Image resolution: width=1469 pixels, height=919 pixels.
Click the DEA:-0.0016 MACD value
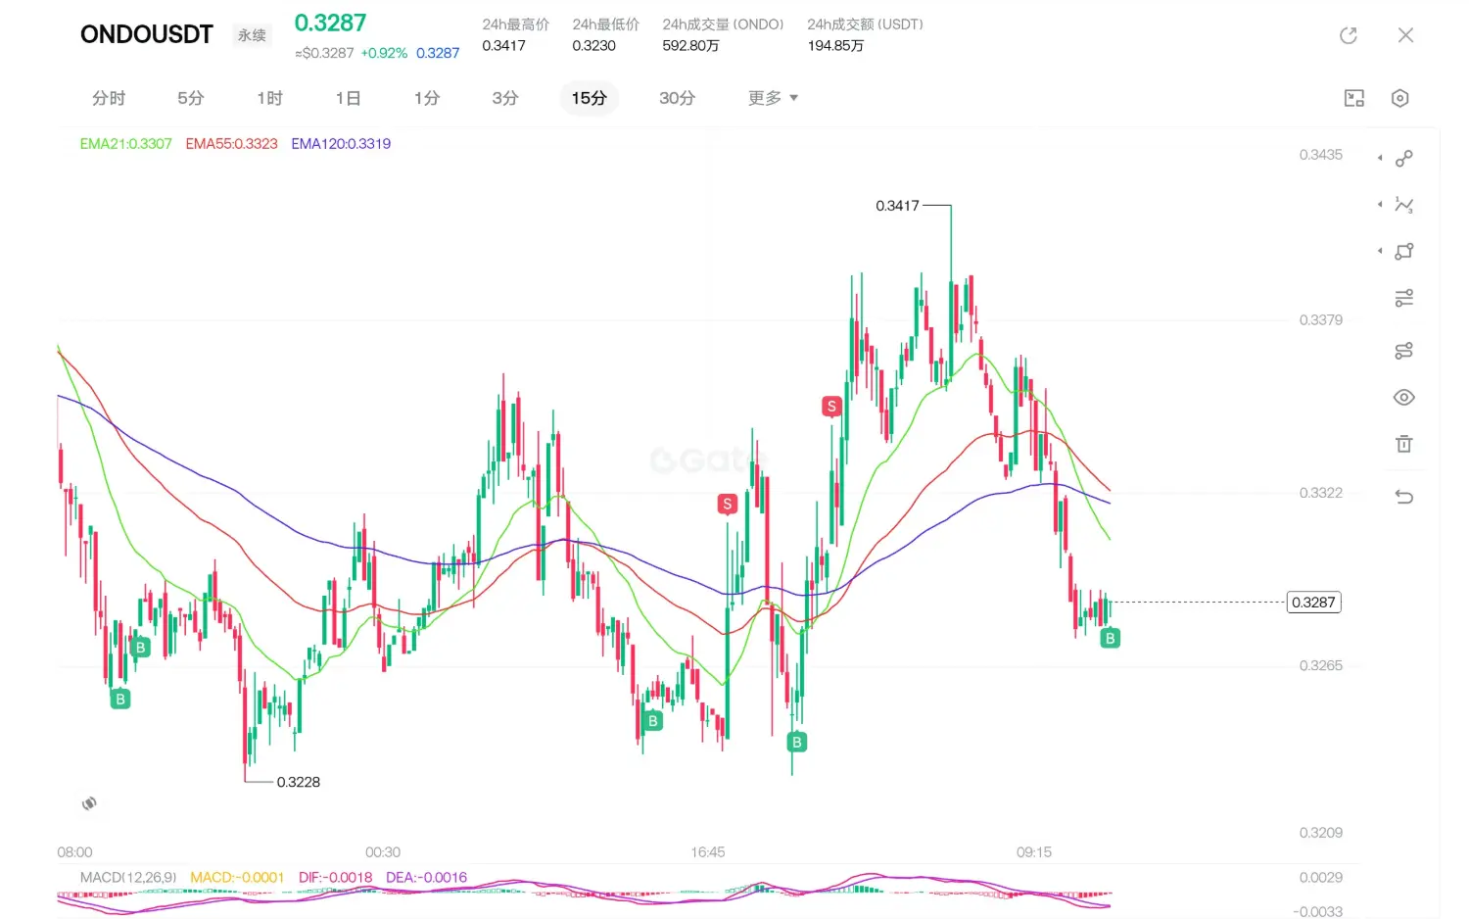(427, 878)
